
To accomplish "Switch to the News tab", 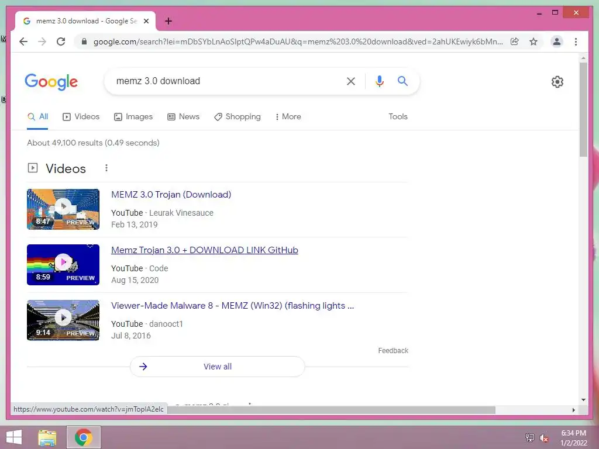I will (183, 117).
